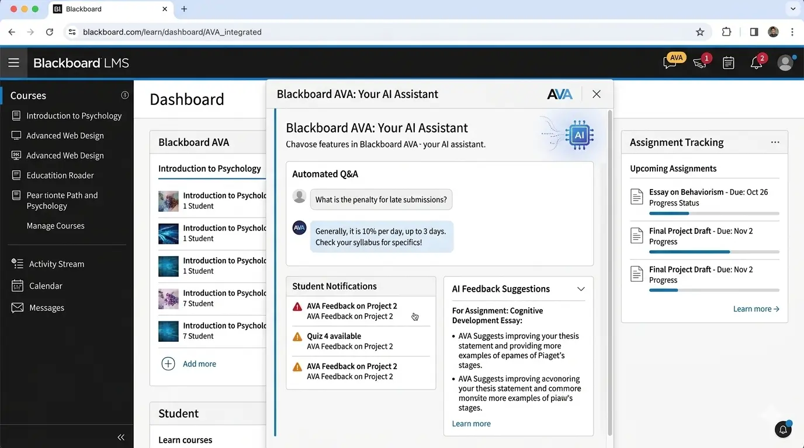Click the user profile avatar in the header

click(x=785, y=62)
